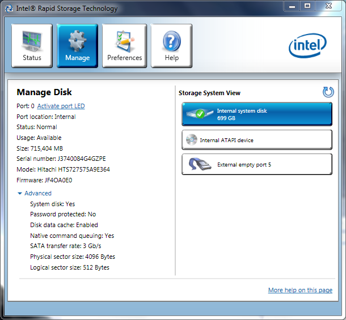
Task: Close the Intel Rapid Storage window
Action: coord(328,6)
